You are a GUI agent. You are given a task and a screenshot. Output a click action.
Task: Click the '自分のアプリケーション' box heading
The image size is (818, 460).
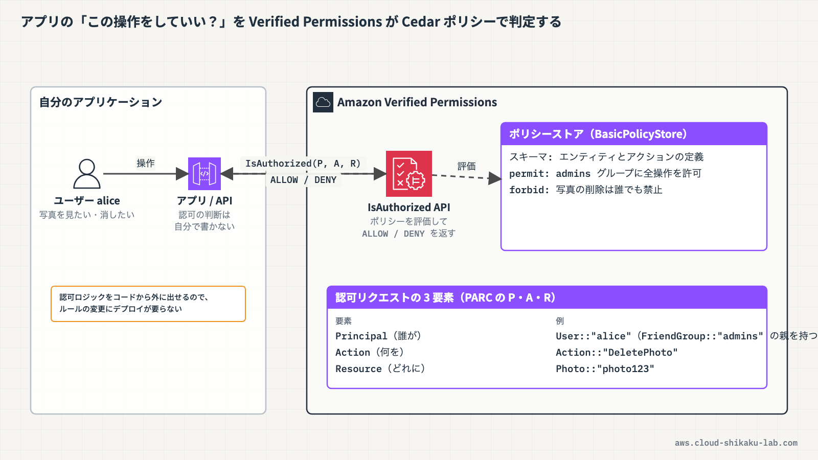(101, 102)
